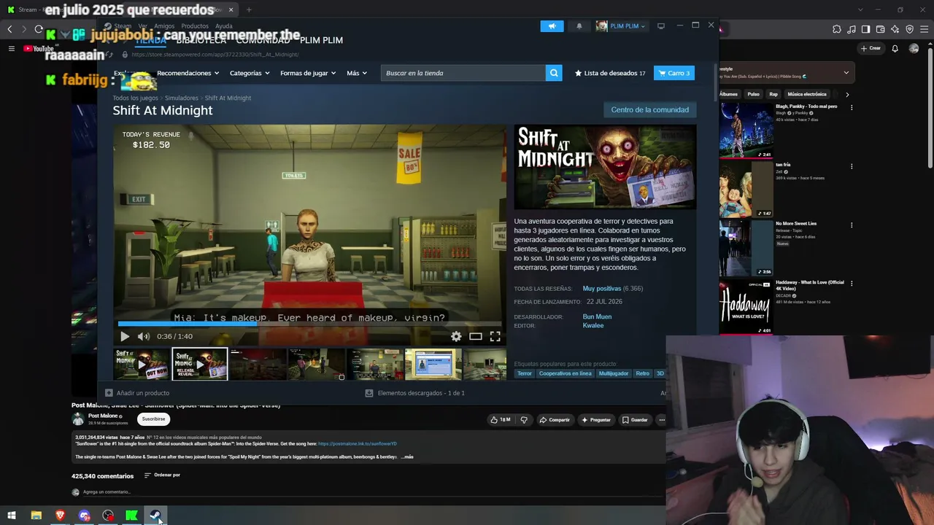
Task: Open the Brave Wallet icon
Action: tap(881, 29)
